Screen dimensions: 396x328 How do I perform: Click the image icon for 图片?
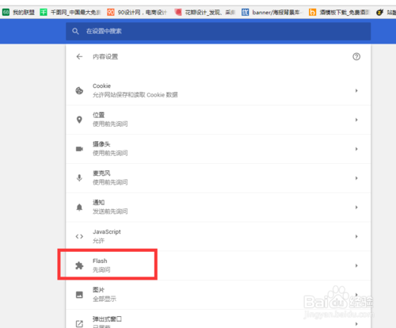coord(79,295)
